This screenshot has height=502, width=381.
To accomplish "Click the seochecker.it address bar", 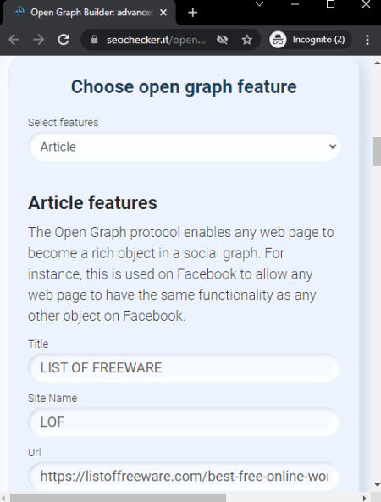I will [156, 40].
